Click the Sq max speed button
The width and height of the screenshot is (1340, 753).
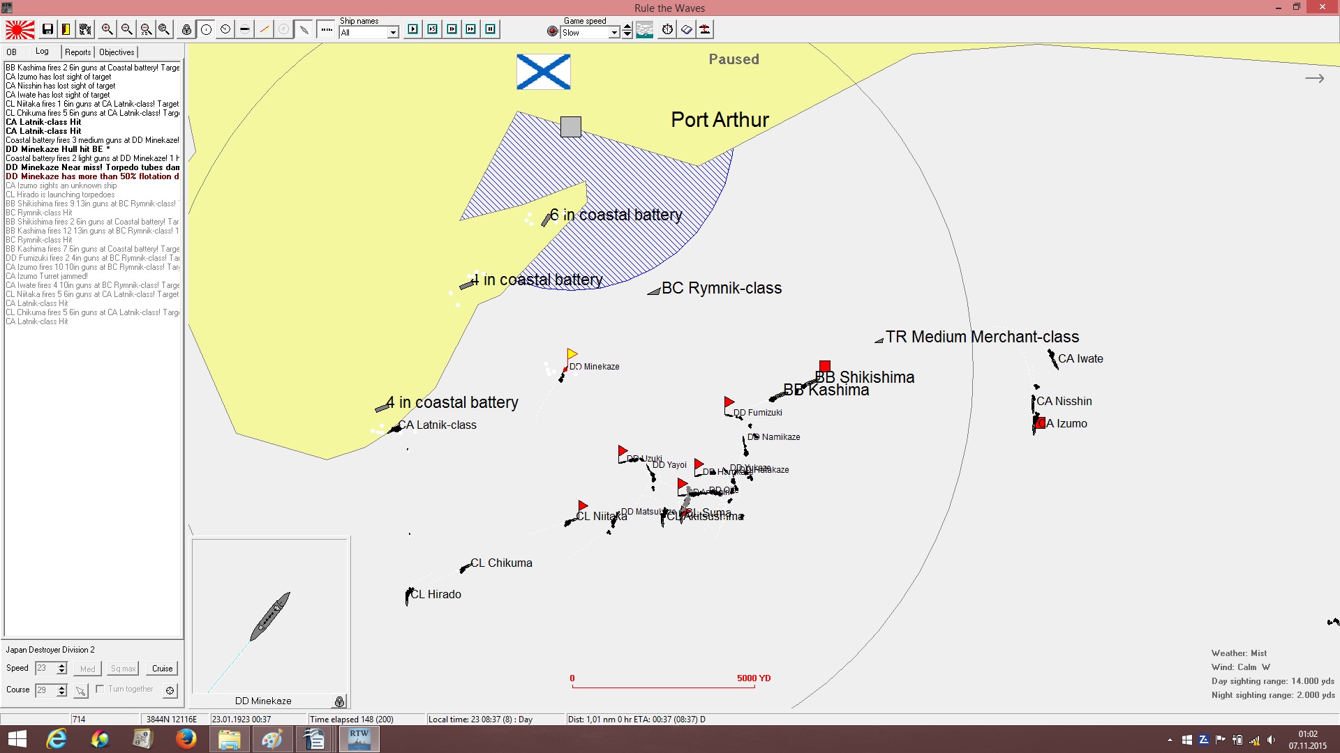(x=124, y=669)
